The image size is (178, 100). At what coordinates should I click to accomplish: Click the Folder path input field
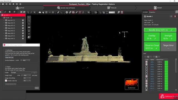coord(21,72)
